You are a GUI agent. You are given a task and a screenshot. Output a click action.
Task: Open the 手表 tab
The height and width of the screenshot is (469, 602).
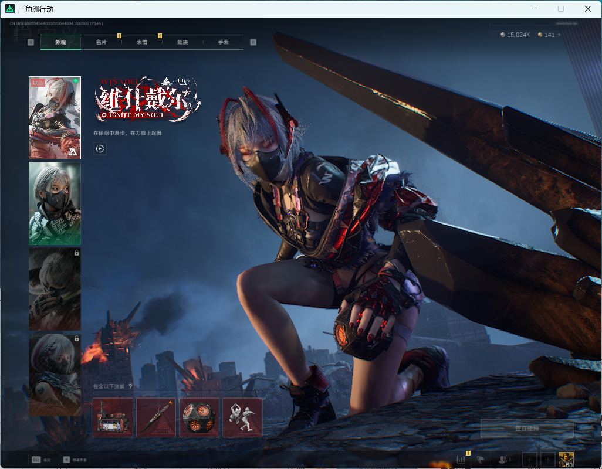point(224,42)
